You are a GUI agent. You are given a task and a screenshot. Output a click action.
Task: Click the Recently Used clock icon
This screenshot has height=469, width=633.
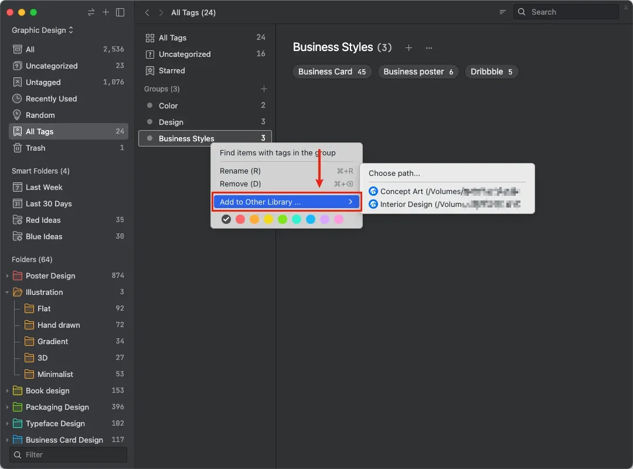point(17,98)
